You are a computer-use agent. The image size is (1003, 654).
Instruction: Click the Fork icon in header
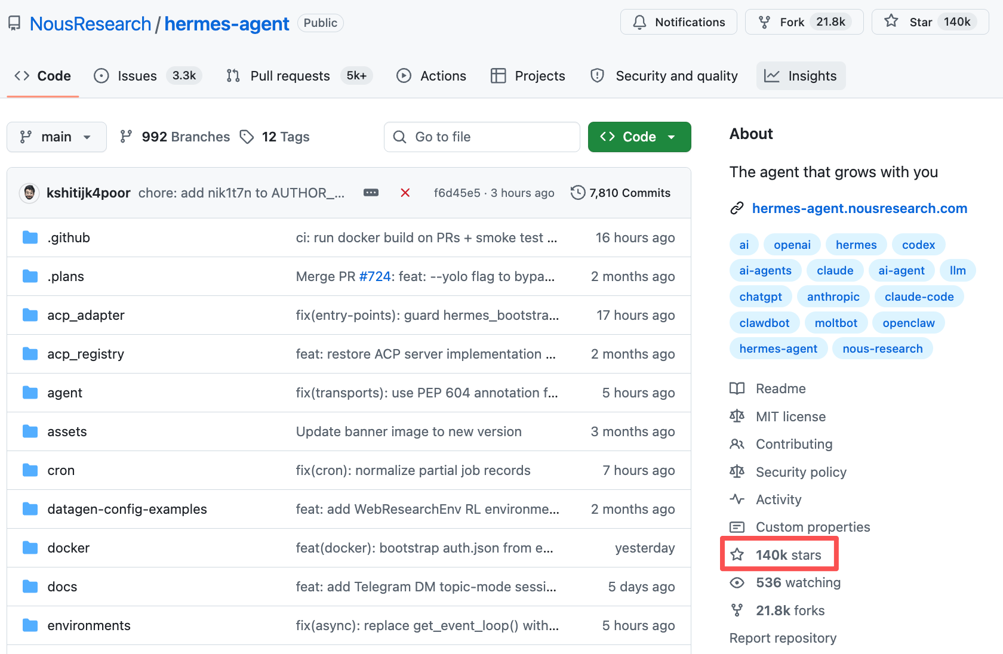pyautogui.click(x=764, y=22)
